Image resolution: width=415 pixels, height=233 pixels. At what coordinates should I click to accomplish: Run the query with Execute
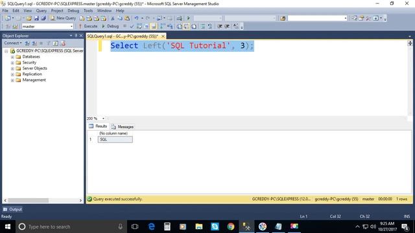[88, 26]
